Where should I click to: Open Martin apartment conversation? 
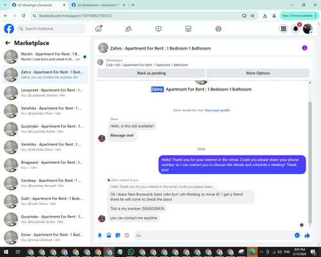[45, 57]
